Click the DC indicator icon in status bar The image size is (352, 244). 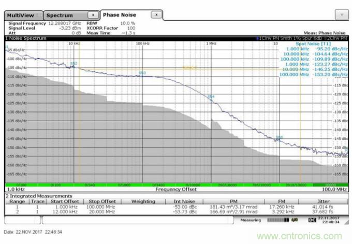[312, 220]
